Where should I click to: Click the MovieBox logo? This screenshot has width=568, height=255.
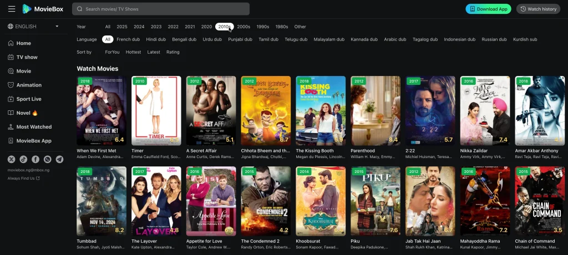coord(43,9)
